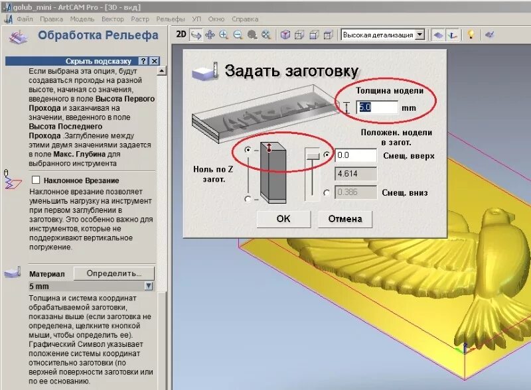Open the Справка menu

(x=245, y=19)
